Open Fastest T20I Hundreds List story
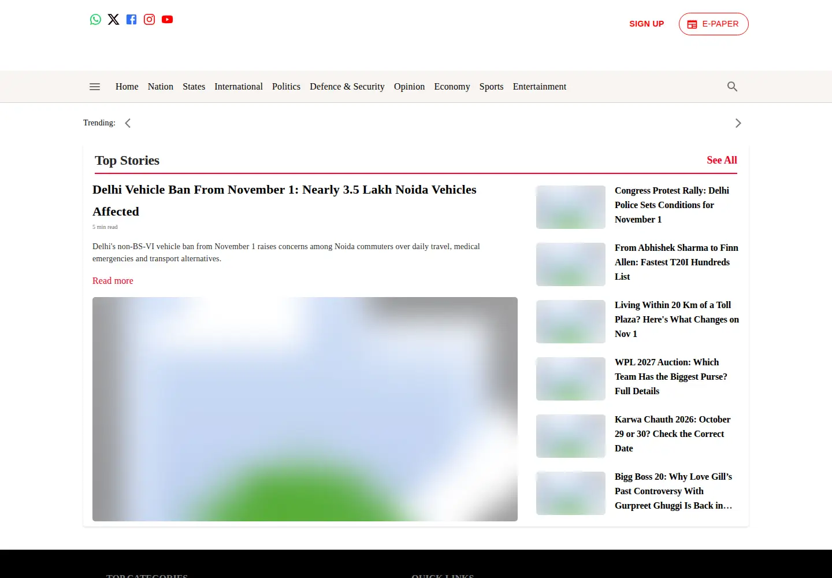The image size is (832, 578). click(x=677, y=262)
